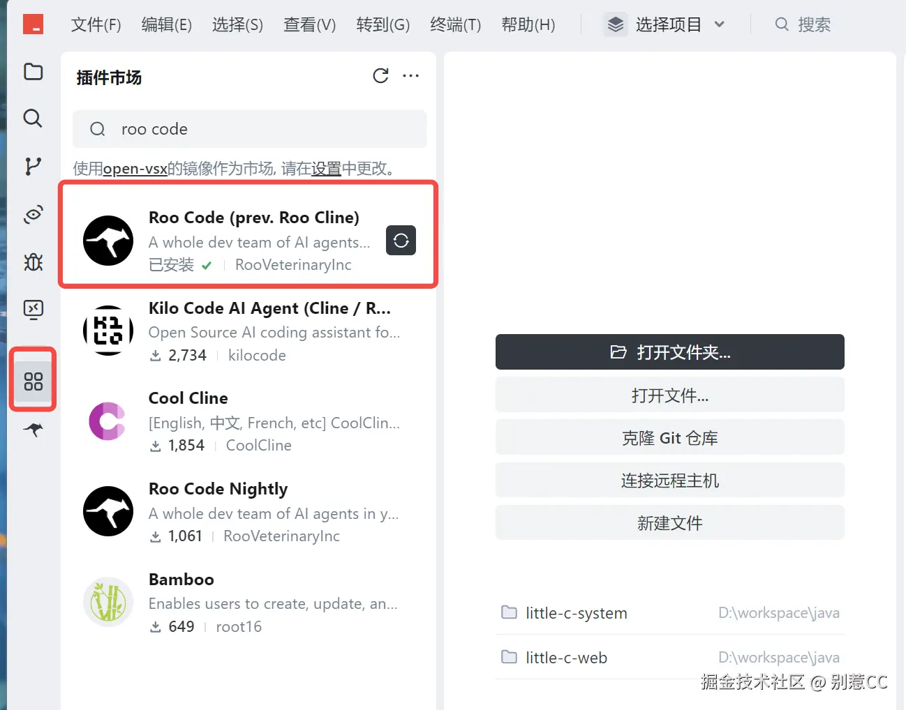This screenshot has height=710, width=906.
Task: Click the Cool Cline extension logo
Action: [x=108, y=421]
